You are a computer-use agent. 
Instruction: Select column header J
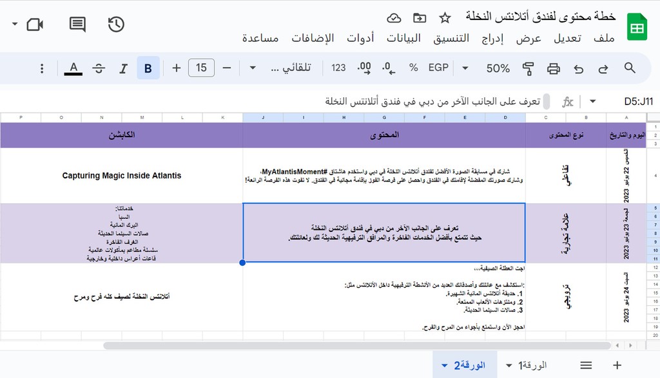[x=263, y=118]
